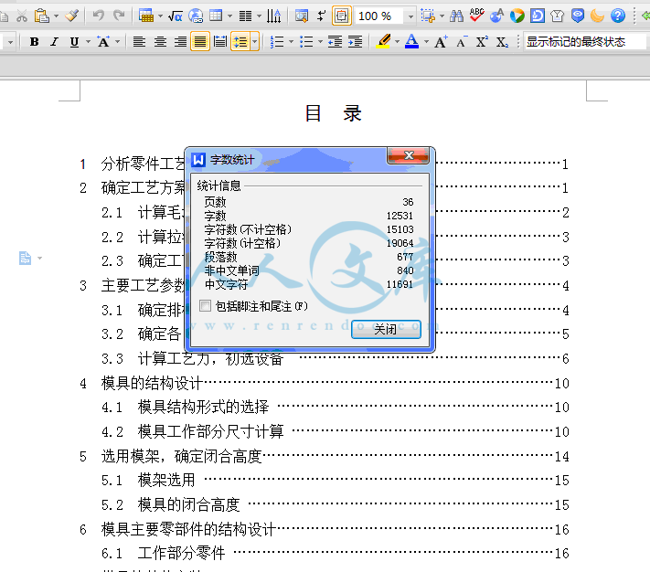Select the Format Painter brush

point(71,16)
